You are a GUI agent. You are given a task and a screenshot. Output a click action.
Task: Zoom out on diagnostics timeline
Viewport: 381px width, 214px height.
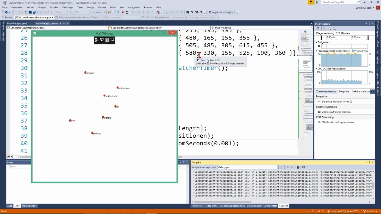330,29
